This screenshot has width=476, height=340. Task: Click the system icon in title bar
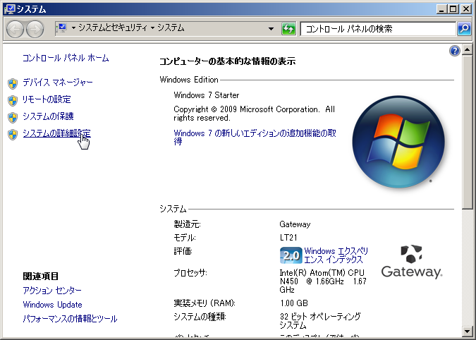pyautogui.click(x=10, y=9)
